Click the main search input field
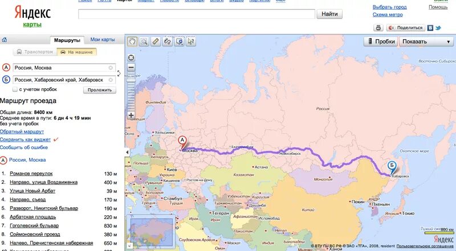 pos(197,14)
